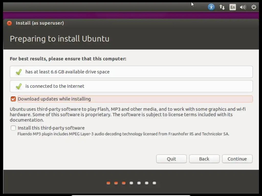Open the system power gear menu
Viewport: 262px width, 196px height.
[x=254, y=7]
